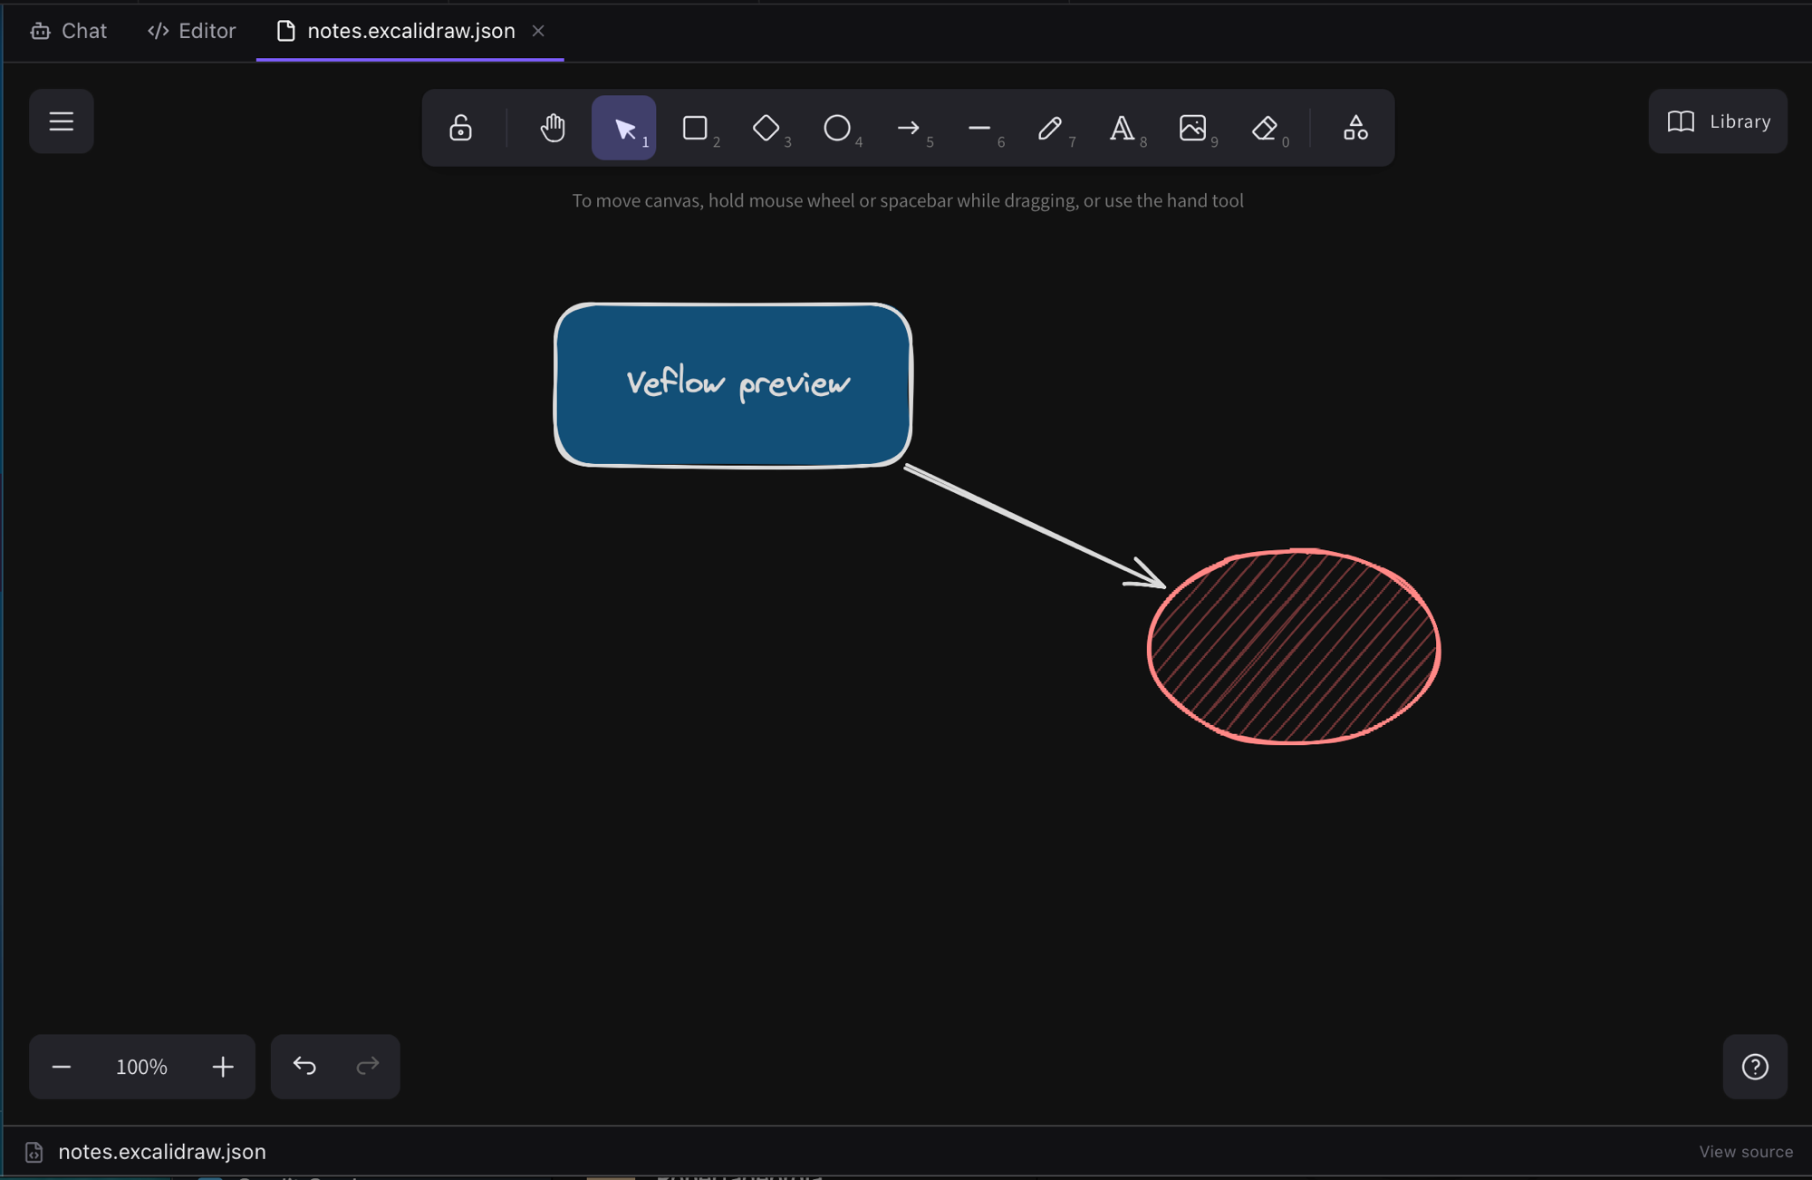Zoom out with the minus button
The height and width of the screenshot is (1180, 1812).
62,1067
